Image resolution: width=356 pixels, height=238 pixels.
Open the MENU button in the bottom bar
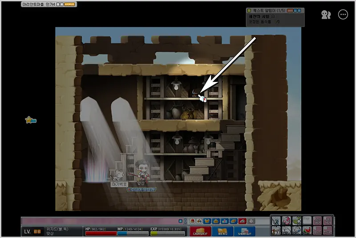[222, 231]
